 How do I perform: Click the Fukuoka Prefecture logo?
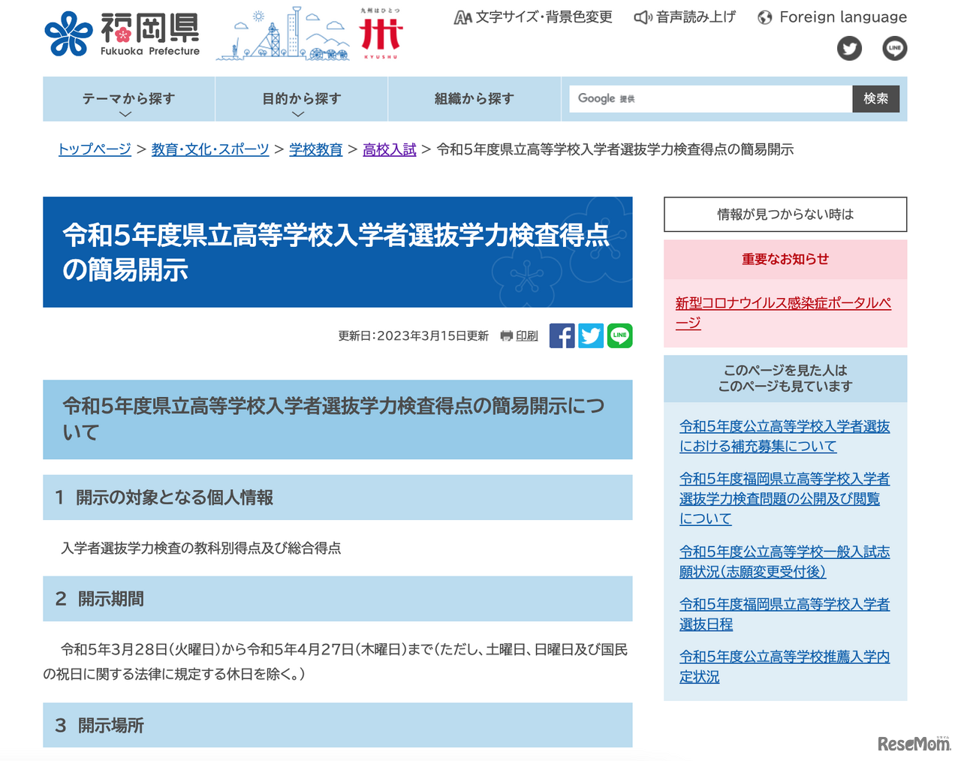coord(122,34)
